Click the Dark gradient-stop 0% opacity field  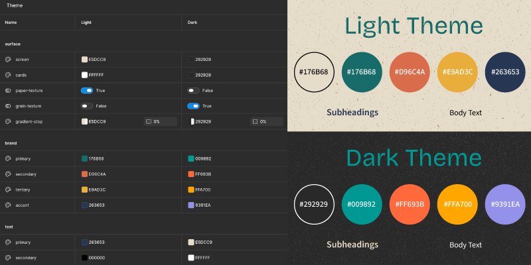(x=267, y=122)
